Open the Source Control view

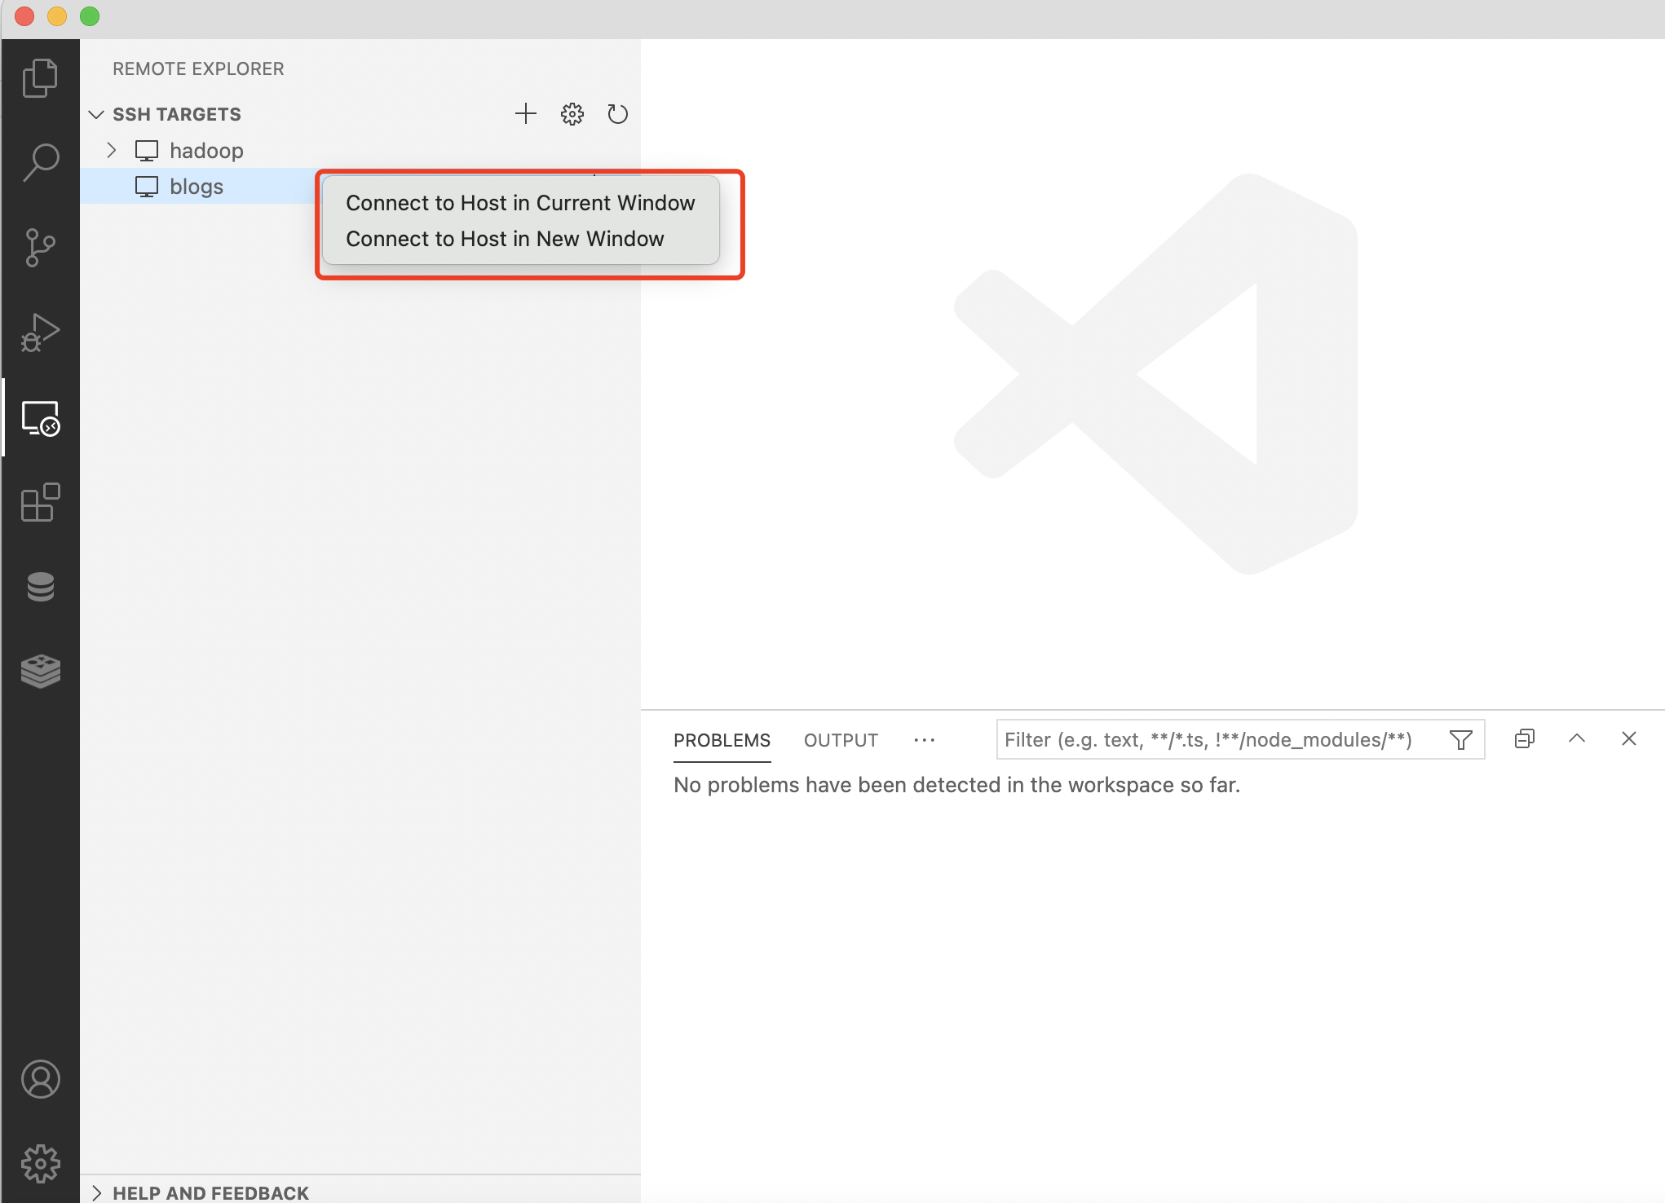click(x=40, y=247)
